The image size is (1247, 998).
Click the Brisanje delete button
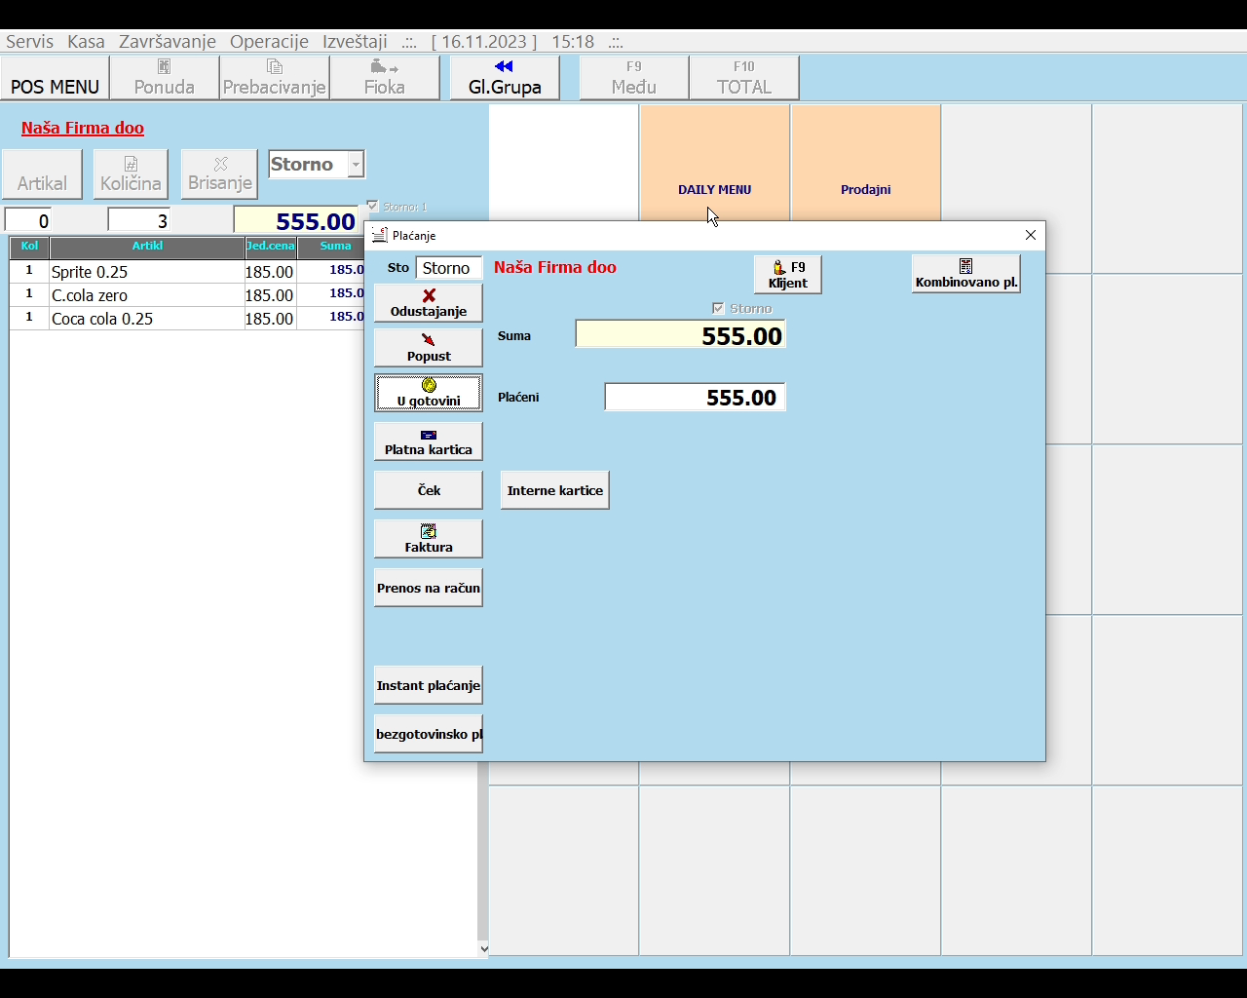(x=220, y=173)
